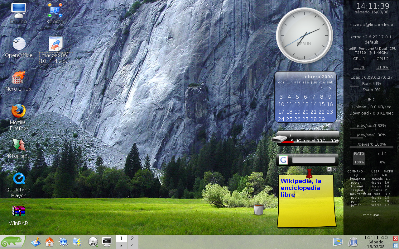Close the yellow sticky note widget
Viewport: 399px width, 249px height.
coord(334,169)
